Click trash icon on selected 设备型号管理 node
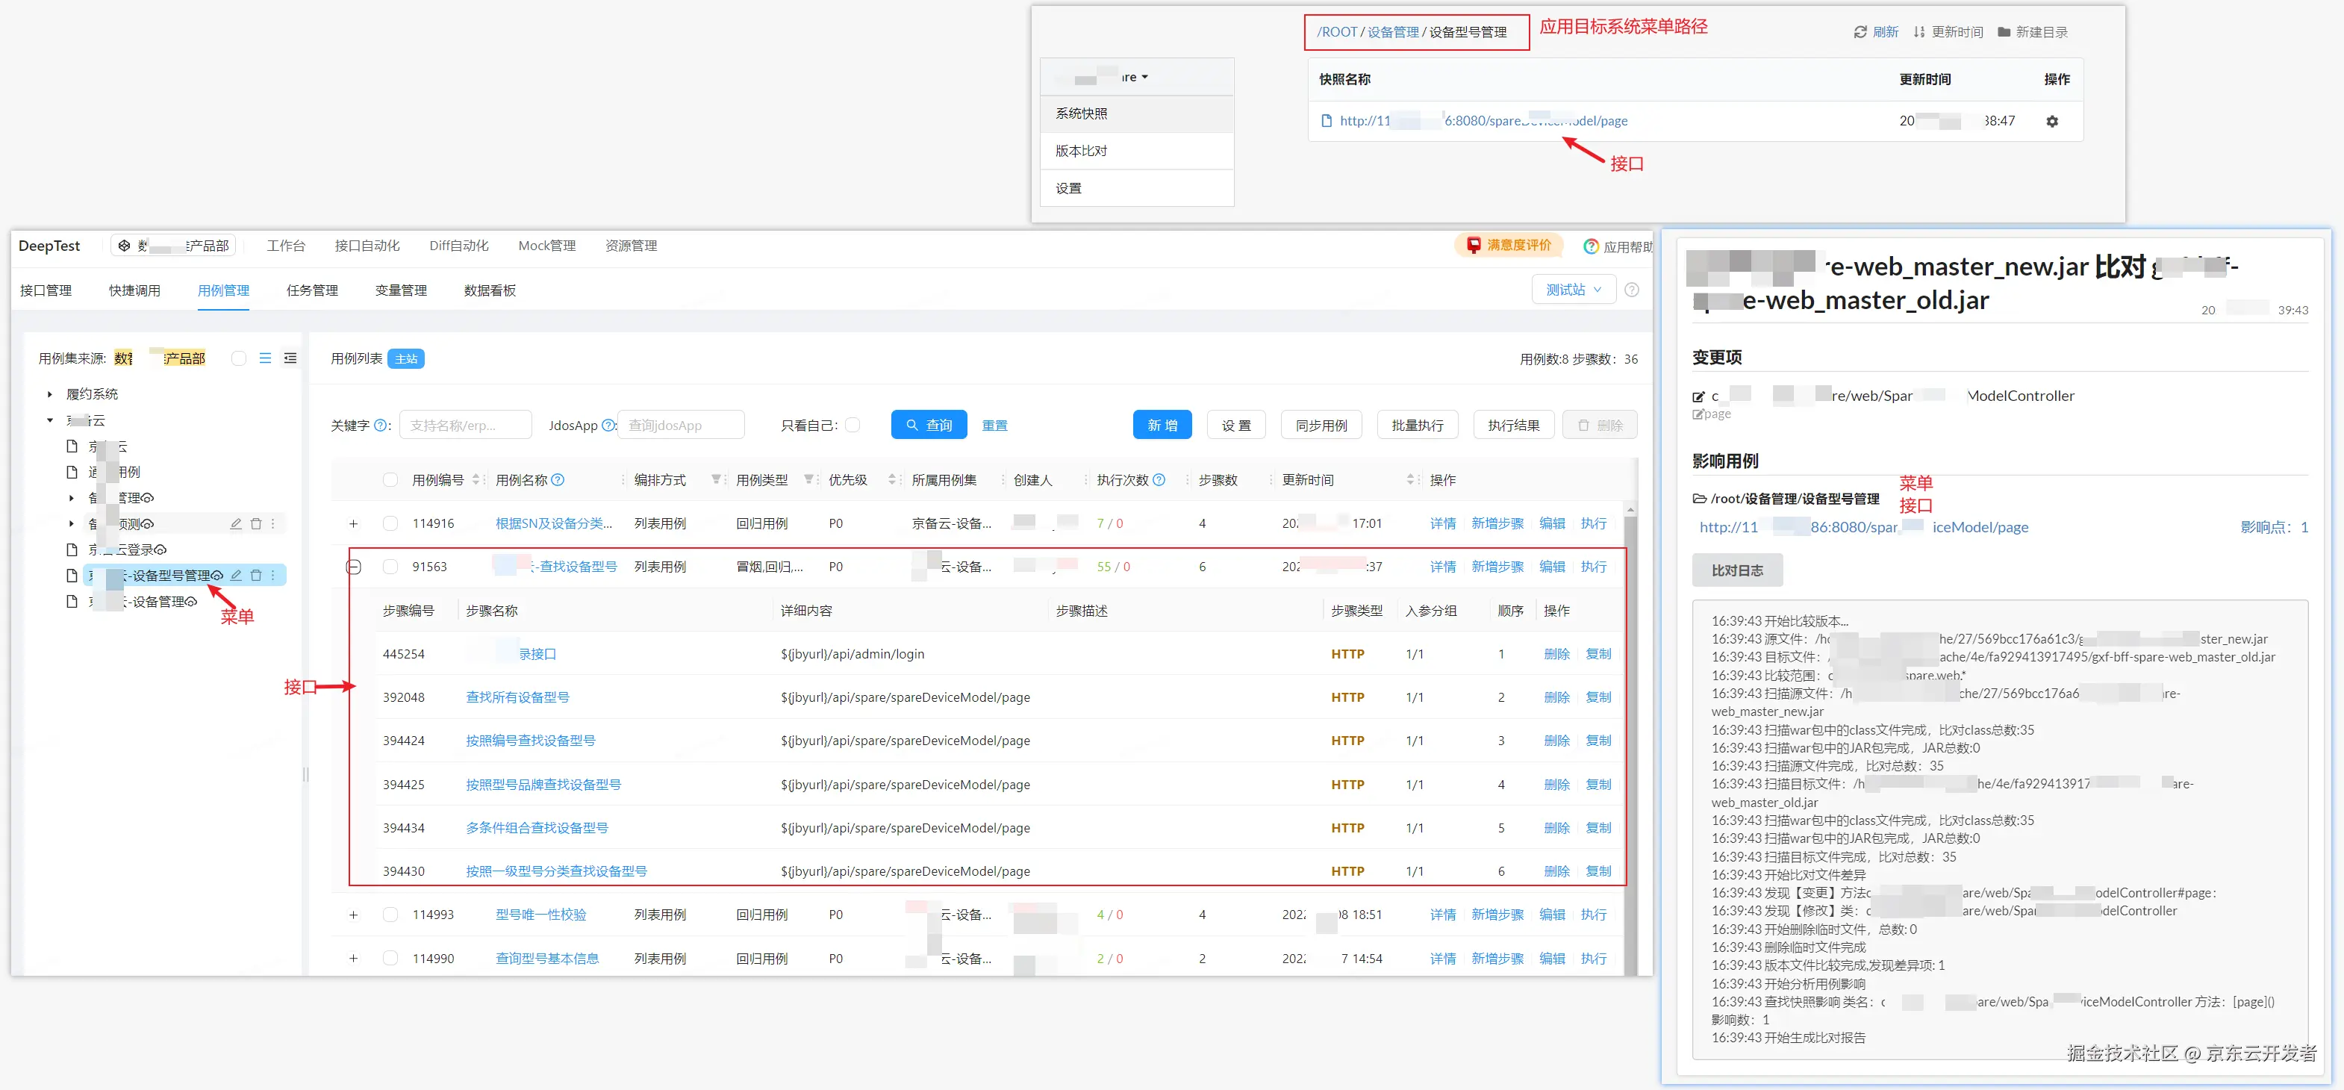 (256, 575)
